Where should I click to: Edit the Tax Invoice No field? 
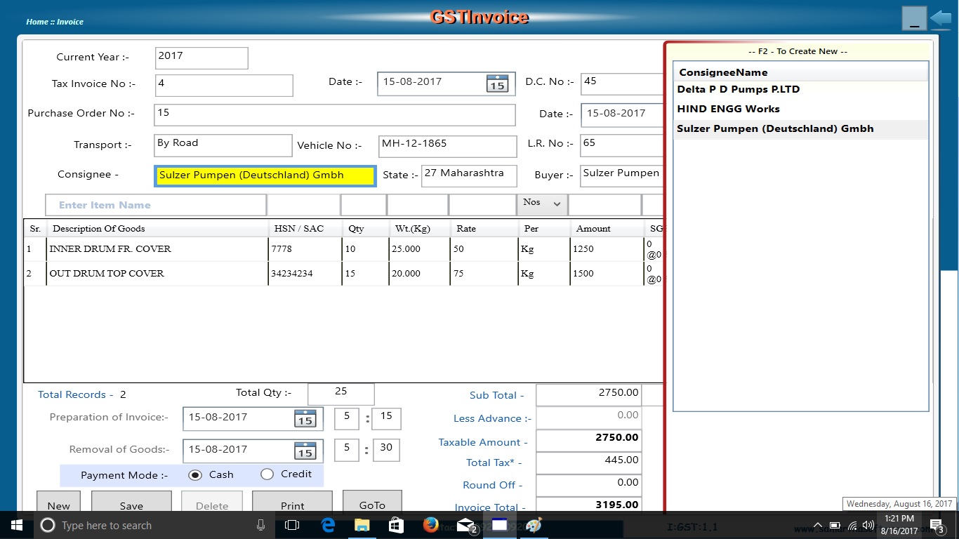coord(224,86)
